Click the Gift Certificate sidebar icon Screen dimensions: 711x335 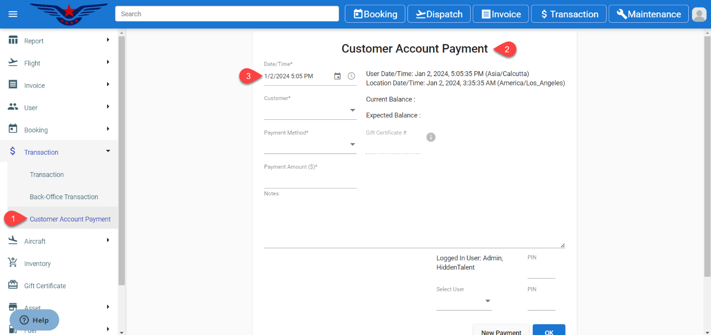click(13, 285)
